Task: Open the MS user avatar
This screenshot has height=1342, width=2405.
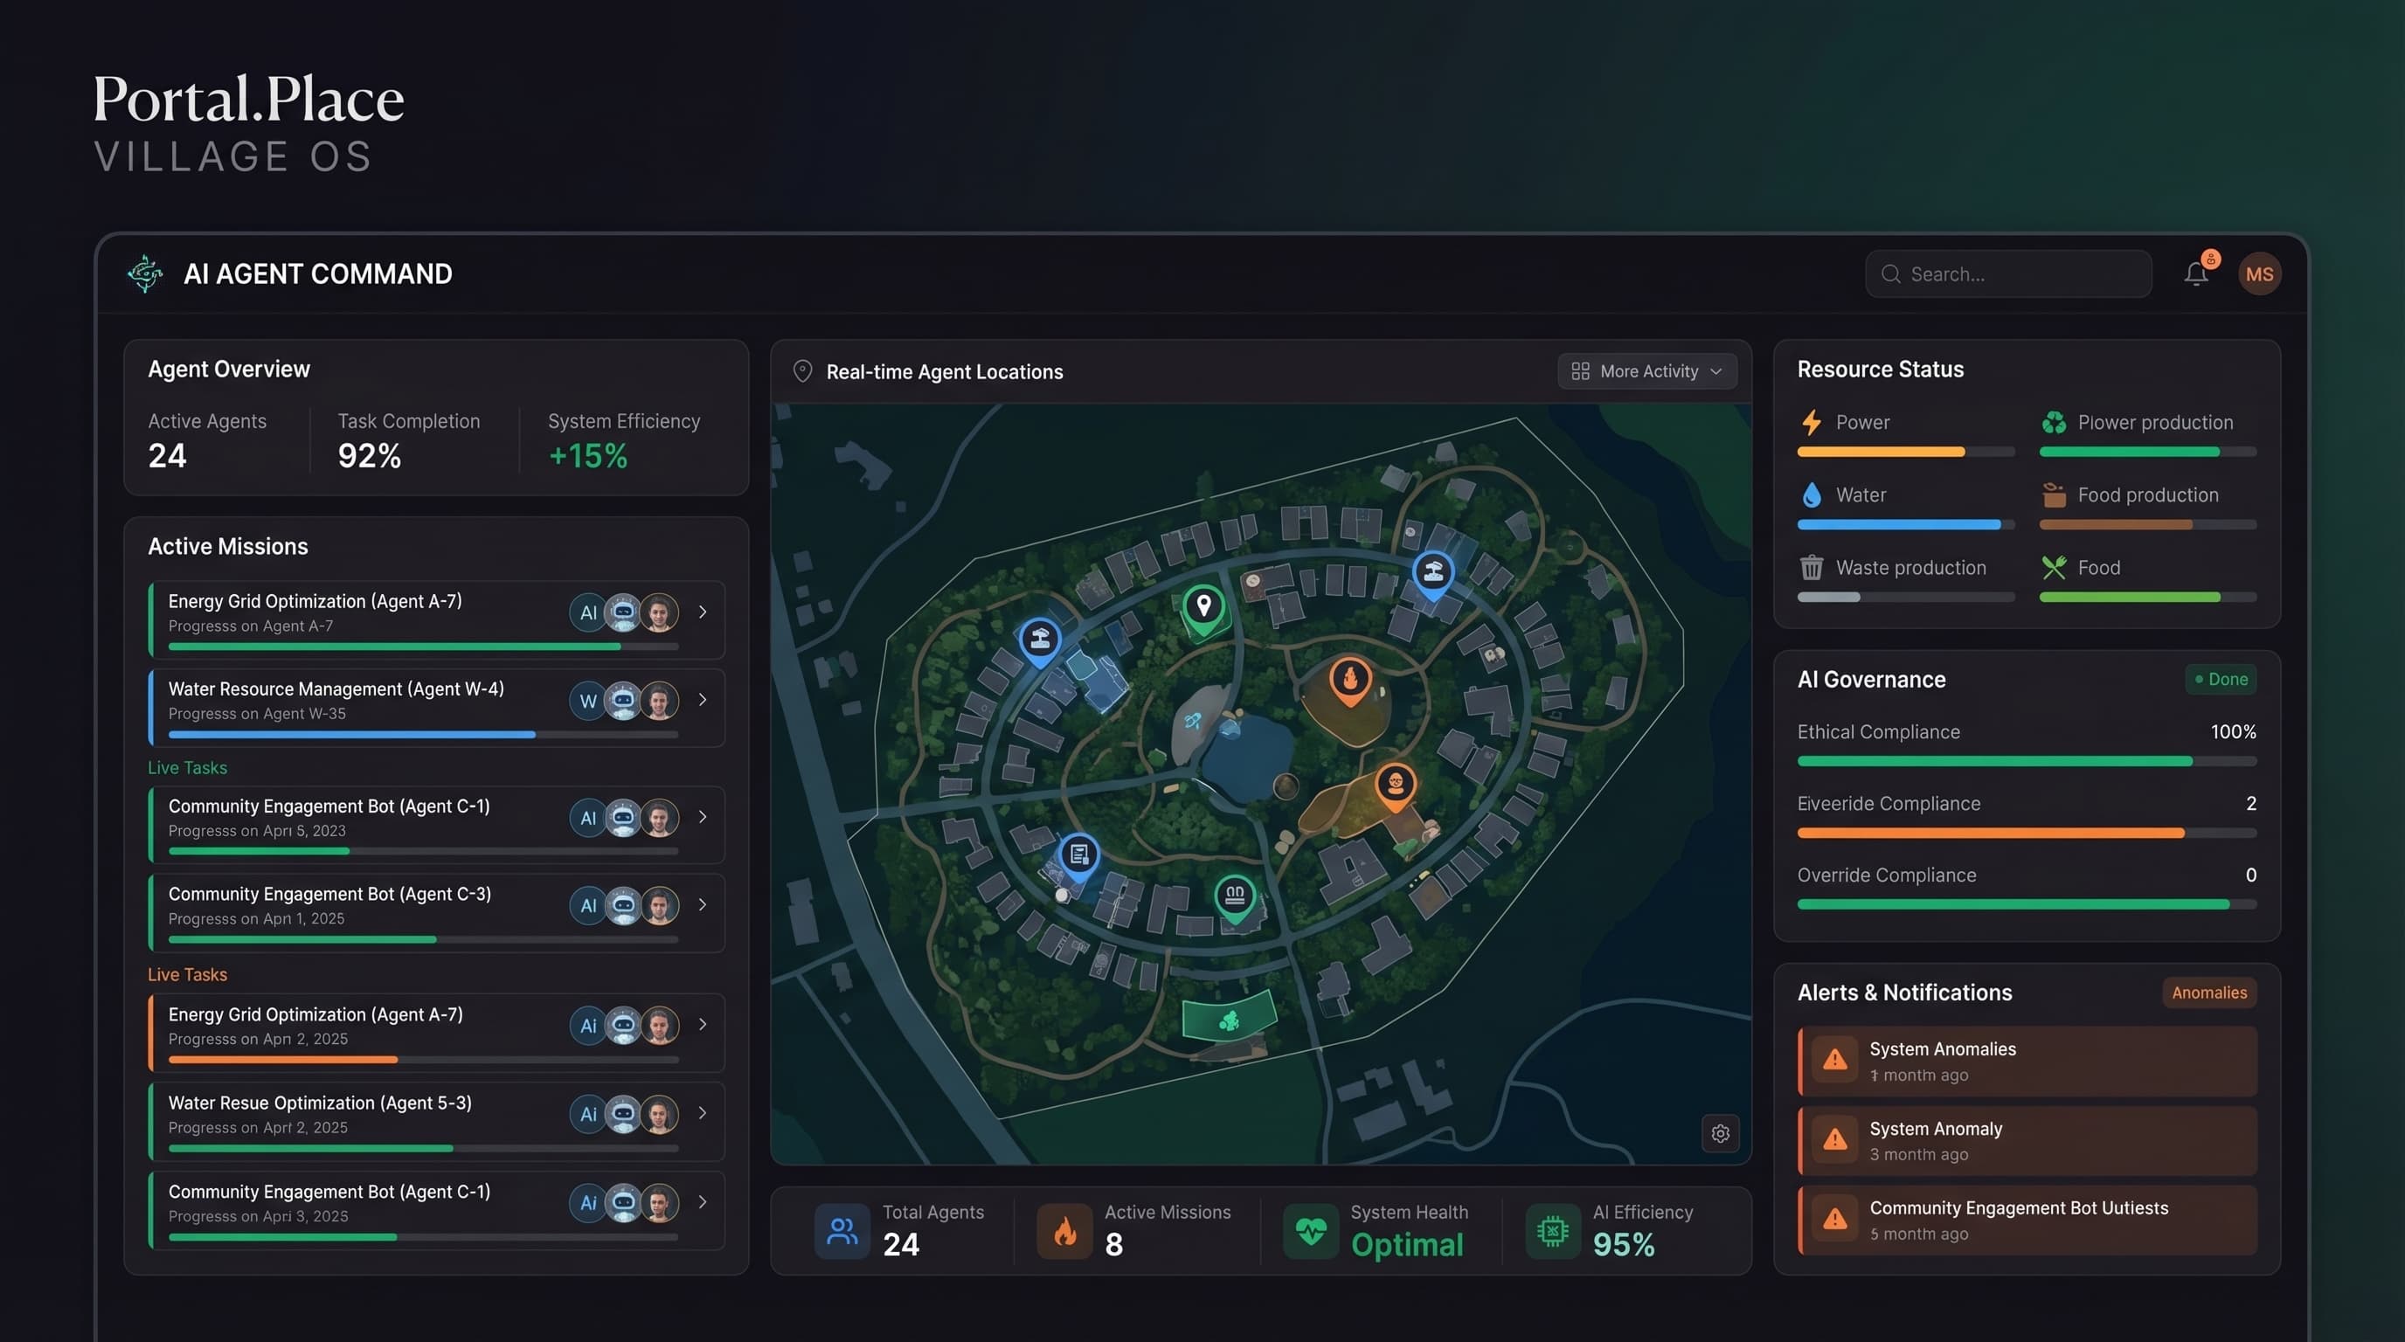Action: pos(2258,273)
